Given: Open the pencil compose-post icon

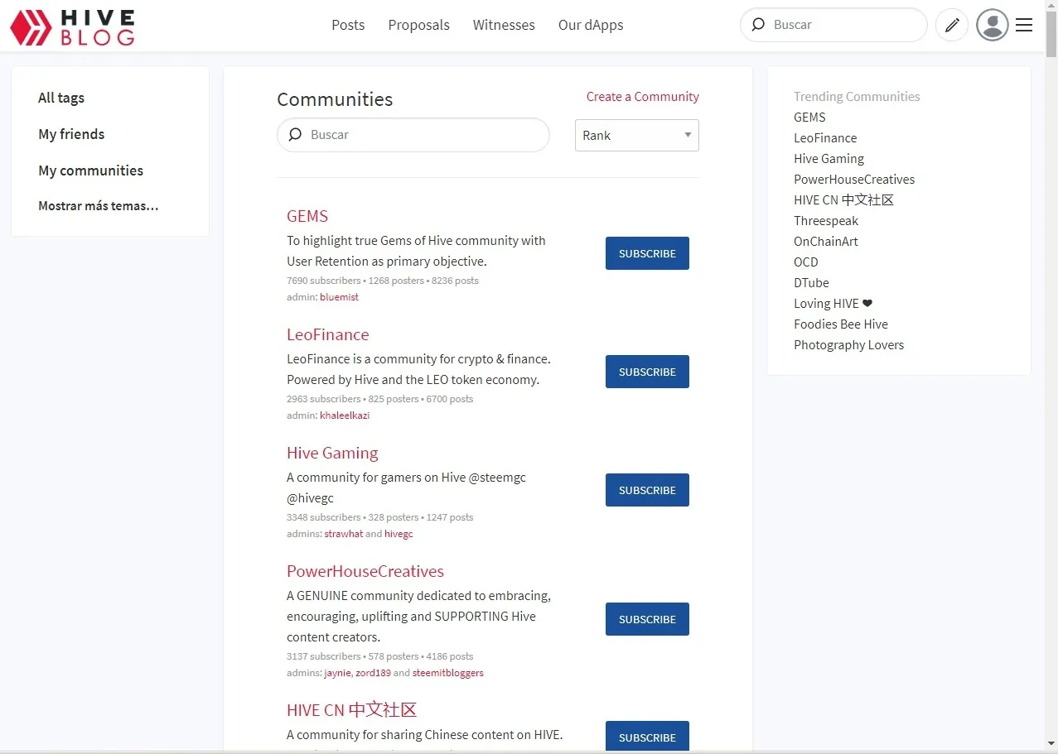Looking at the screenshot, I should pos(952,25).
